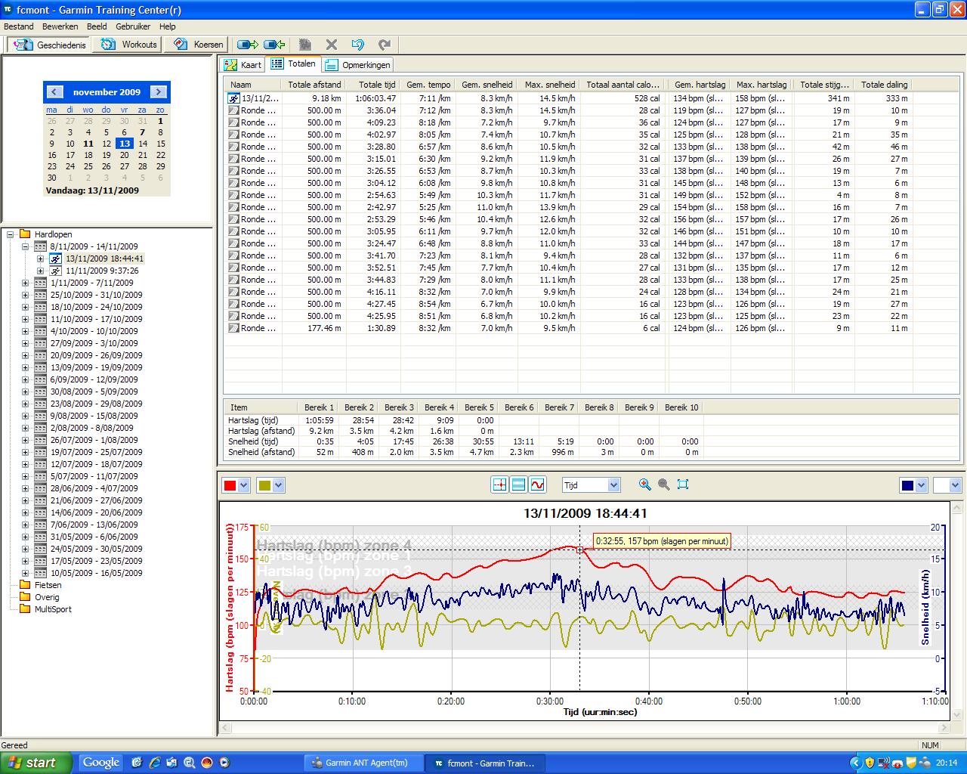Expand the 13/11/2009 18:44:41 activity
The image size is (967, 774).
point(40,259)
